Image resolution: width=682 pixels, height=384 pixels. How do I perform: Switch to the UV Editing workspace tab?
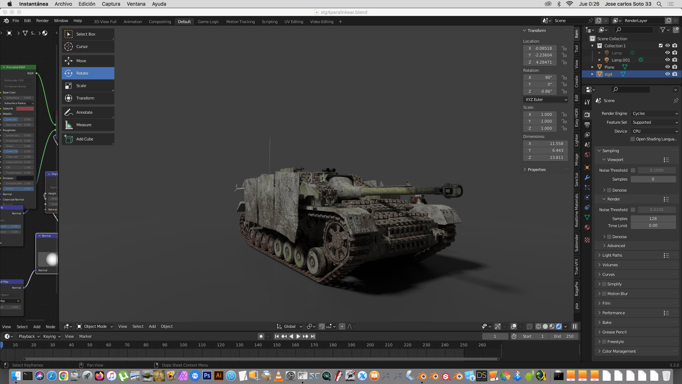[293, 22]
